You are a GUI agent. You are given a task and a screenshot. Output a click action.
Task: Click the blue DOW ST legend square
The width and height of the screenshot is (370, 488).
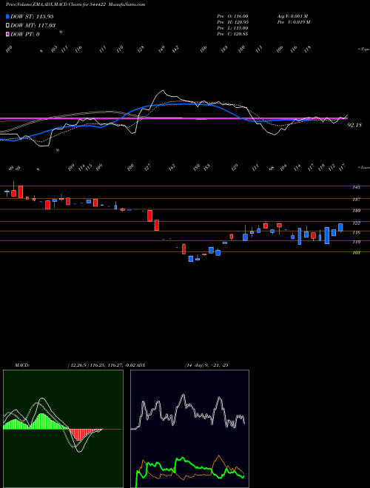tap(7, 16)
